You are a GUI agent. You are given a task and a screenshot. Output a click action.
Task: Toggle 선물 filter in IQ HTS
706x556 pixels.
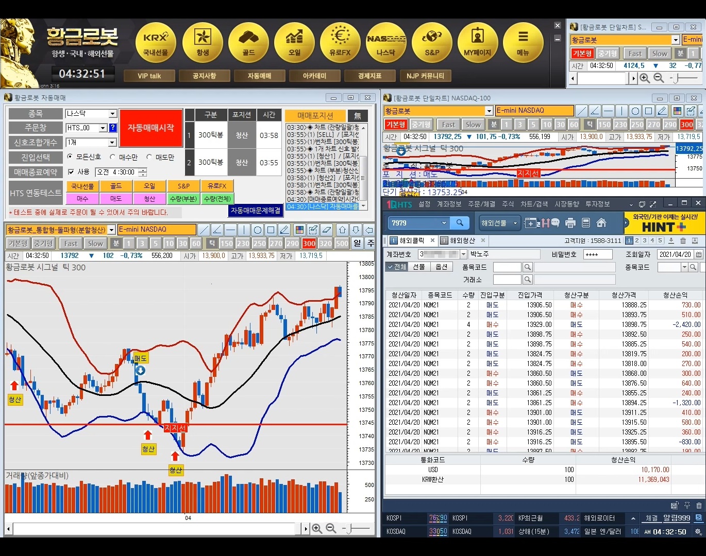click(x=419, y=267)
